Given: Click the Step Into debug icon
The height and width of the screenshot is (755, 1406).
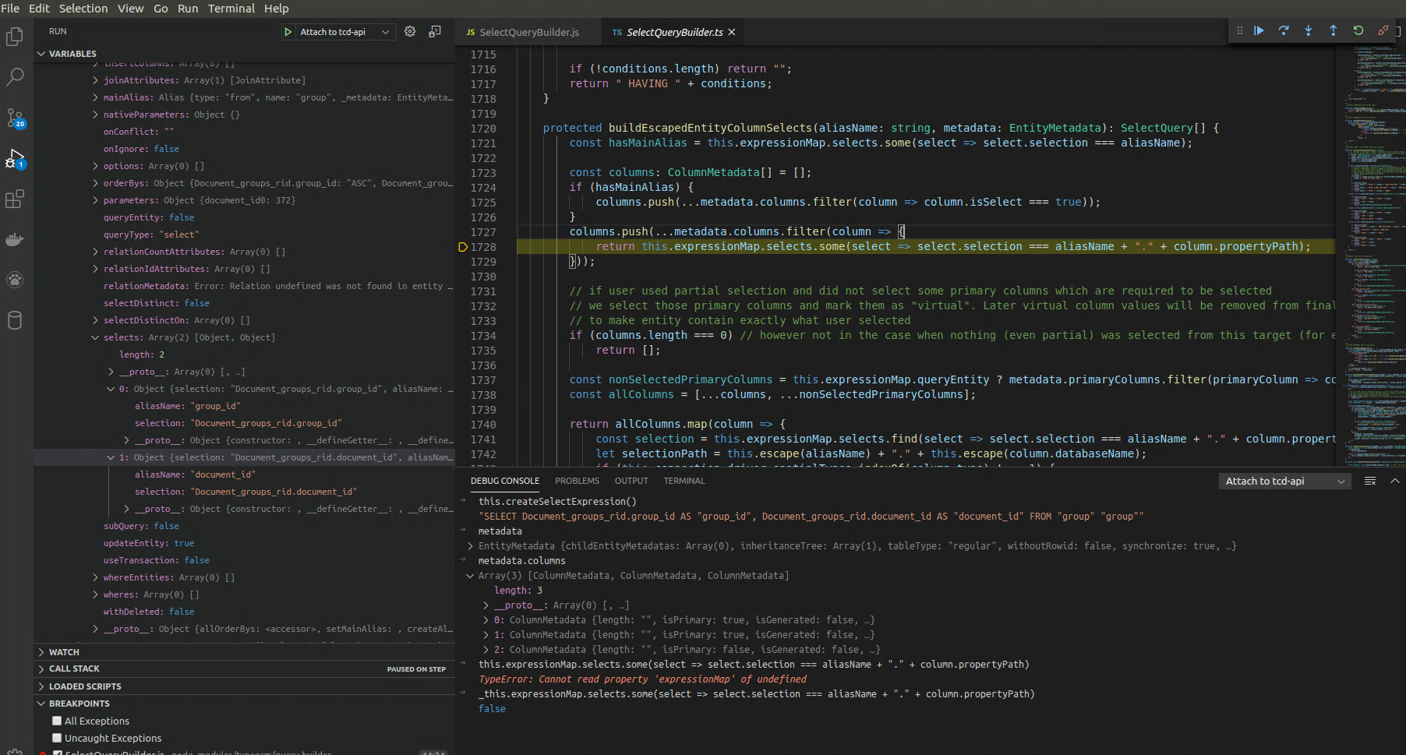Looking at the screenshot, I should (1309, 30).
